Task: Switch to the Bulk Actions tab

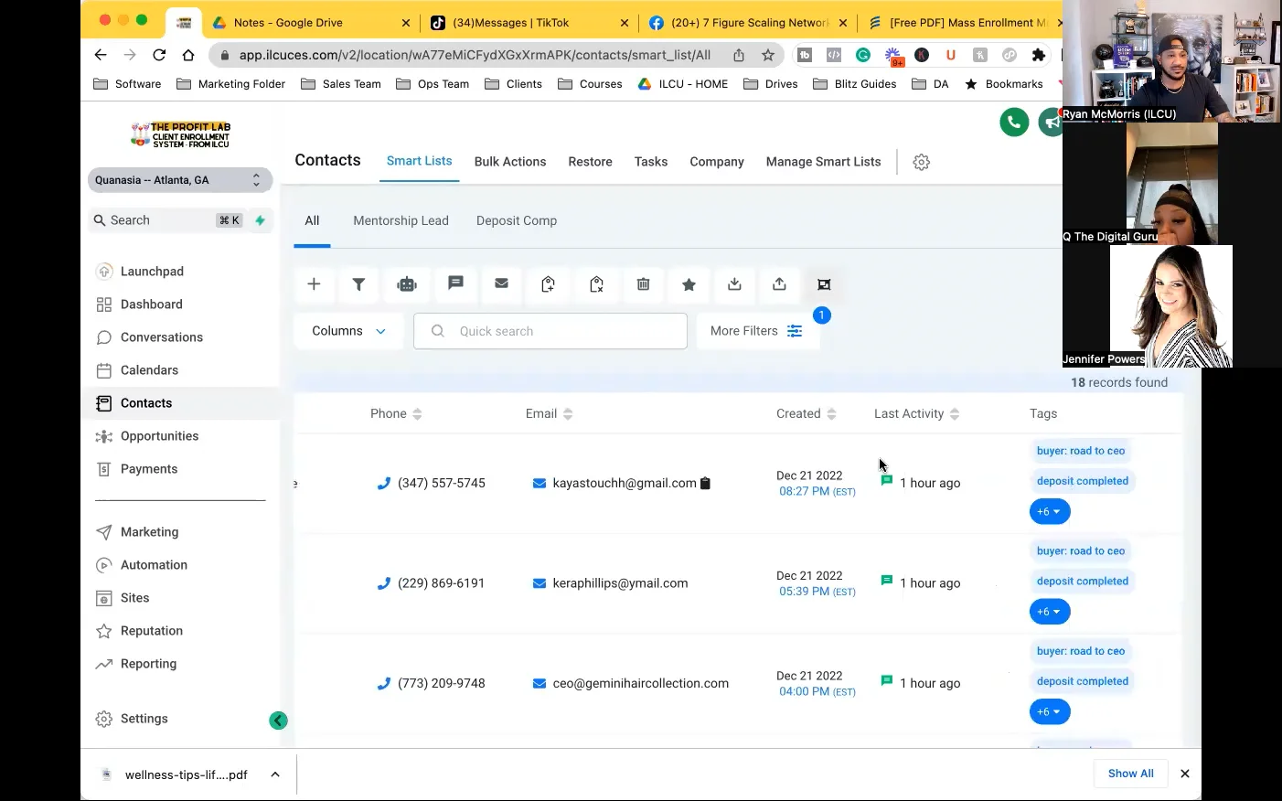Action: (510, 162)
